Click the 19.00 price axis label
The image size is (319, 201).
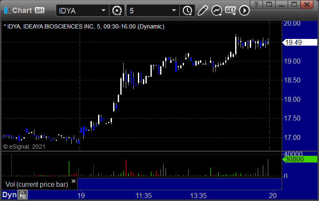coord(292,61)
